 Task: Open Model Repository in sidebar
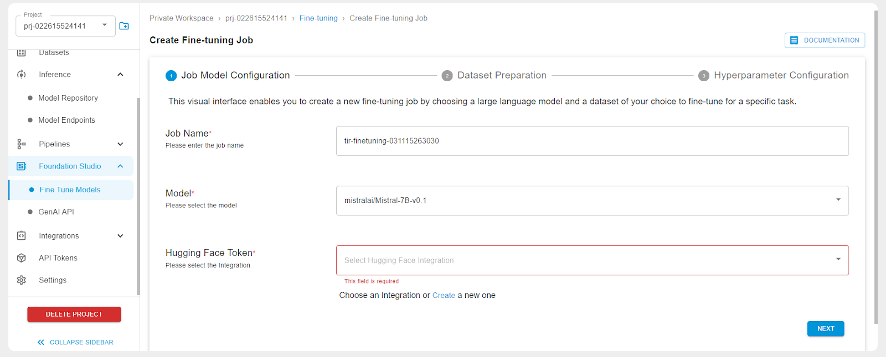pos(68,98)
